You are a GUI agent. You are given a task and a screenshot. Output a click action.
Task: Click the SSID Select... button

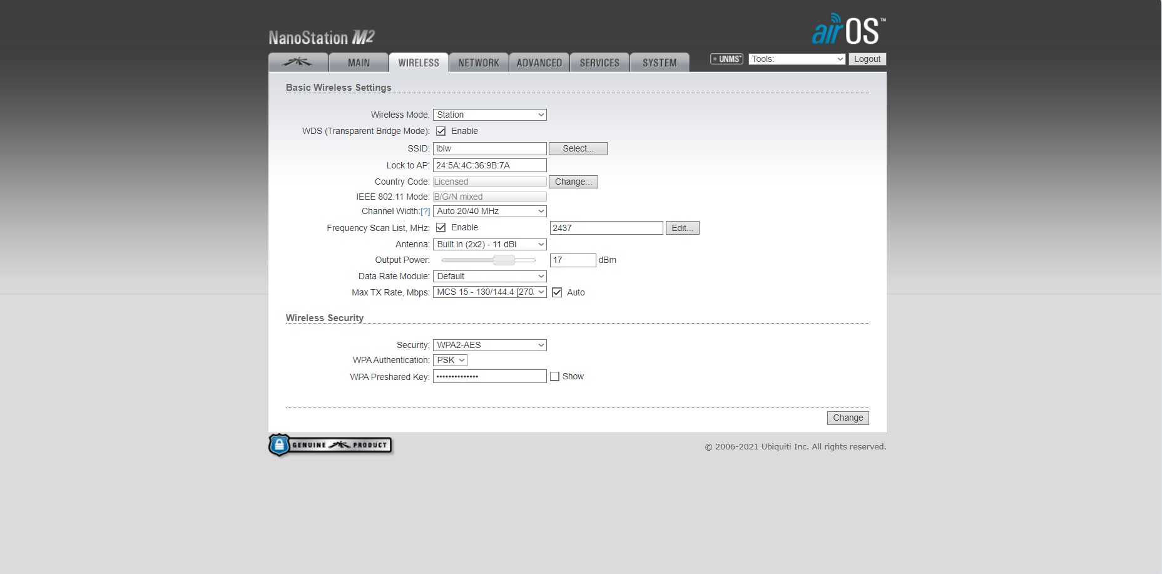point(578,148)
